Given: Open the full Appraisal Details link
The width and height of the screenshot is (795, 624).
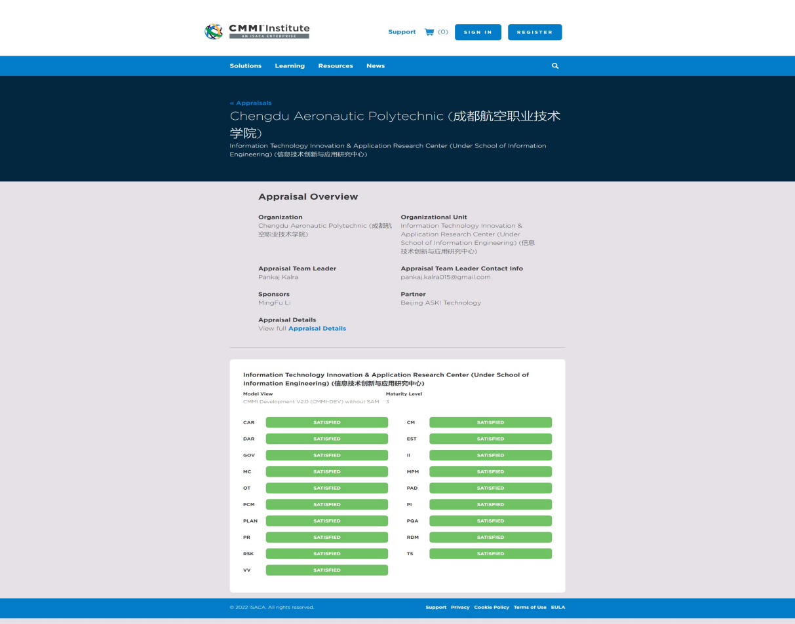Looking at the screenshot, I should coord(317,329).
